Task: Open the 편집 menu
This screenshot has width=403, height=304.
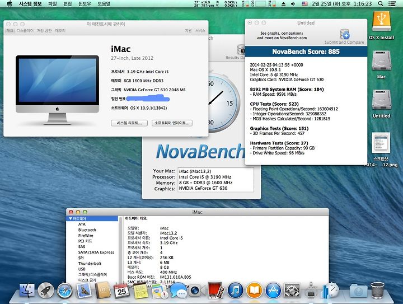Action: click(x=67, y=3)
